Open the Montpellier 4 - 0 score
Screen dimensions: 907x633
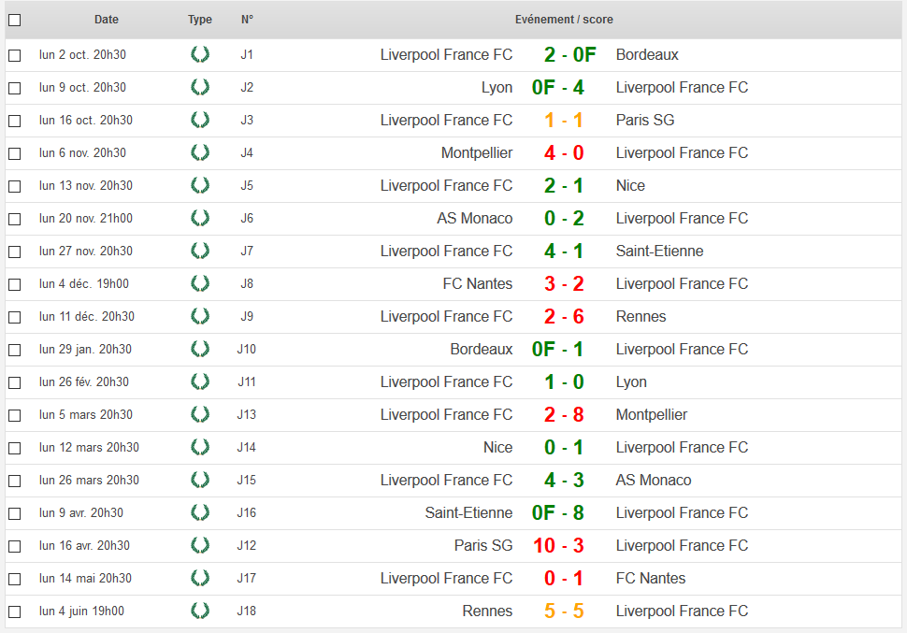click(x=564, y=152)
